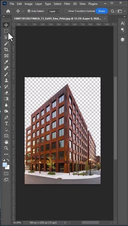Open the workspace switcher icon
Image resolution: width=128 pixels, height=226 pixels.
(x=120, y=11)
